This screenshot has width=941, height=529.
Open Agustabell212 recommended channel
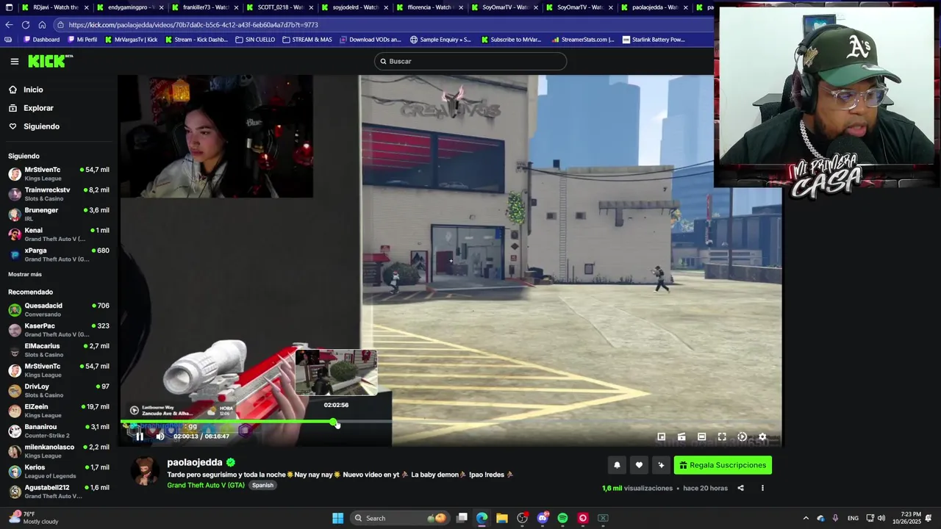pos(59,492)
